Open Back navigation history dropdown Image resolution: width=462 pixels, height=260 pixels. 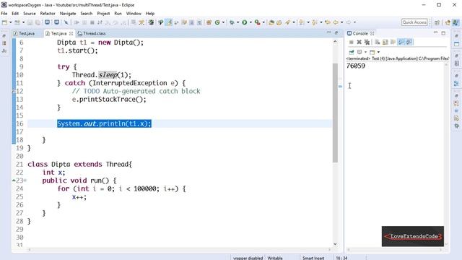tap(341, 22)
